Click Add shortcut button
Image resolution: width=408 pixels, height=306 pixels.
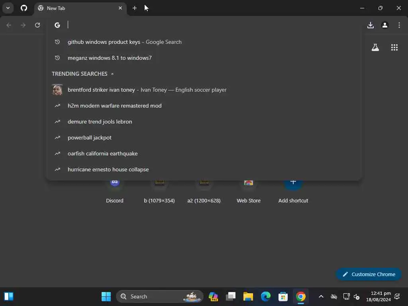(293, 191)
